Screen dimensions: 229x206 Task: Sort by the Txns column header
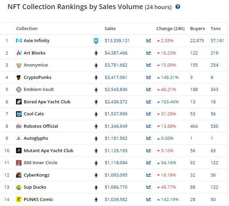[215, 29]
